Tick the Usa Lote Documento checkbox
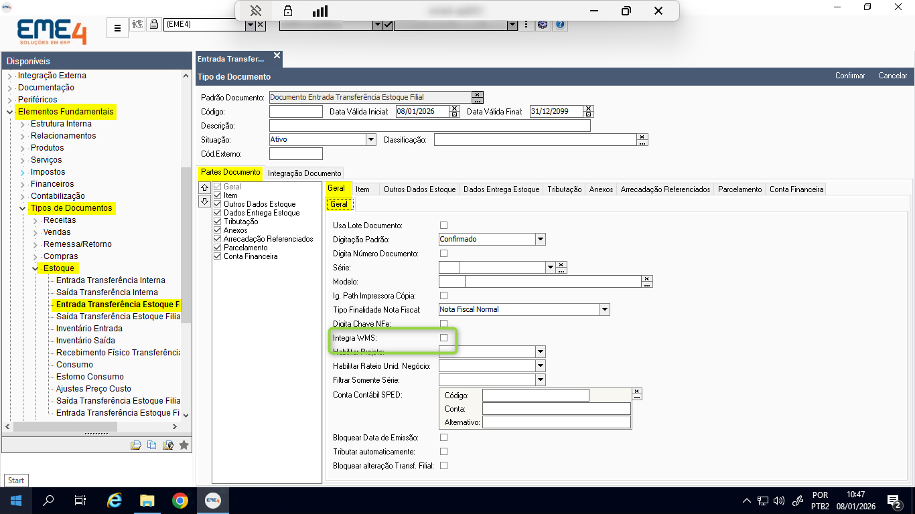This screenshot has height=514, width=915. pyautogui.click(x=443, y=225)
